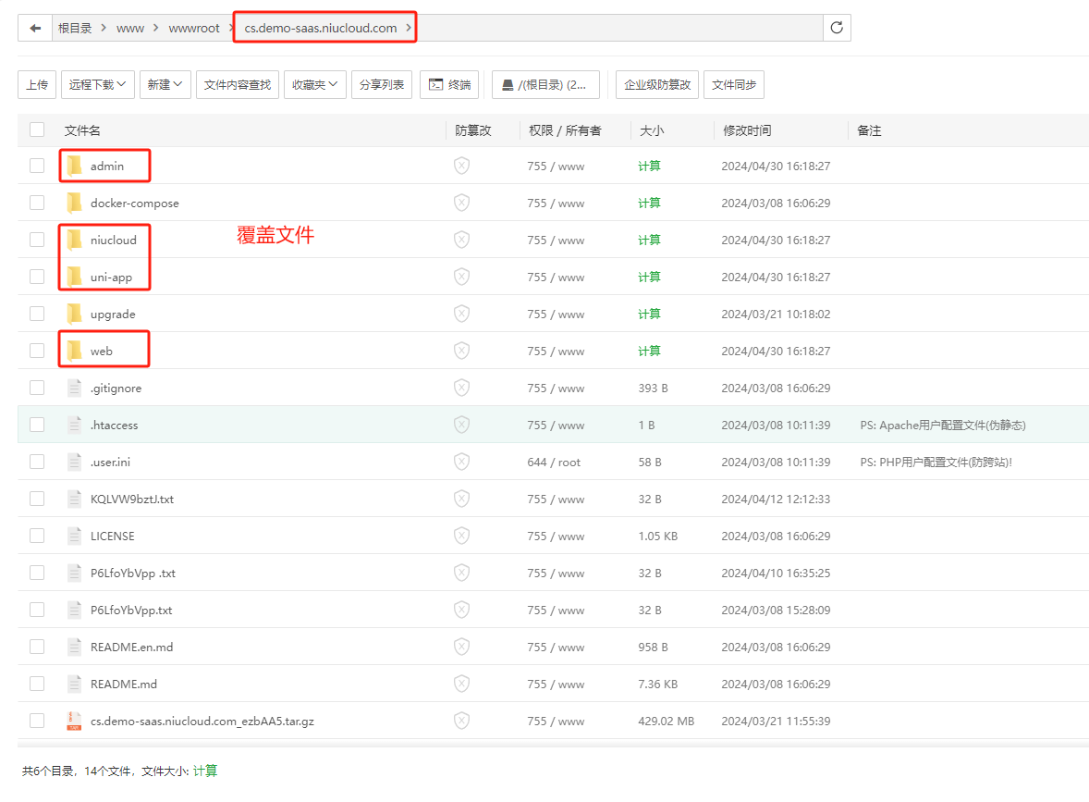Click the back arrow navigation icon
Image resolution: width=1089 pixels, height=802 pixels.
[35, 28]
